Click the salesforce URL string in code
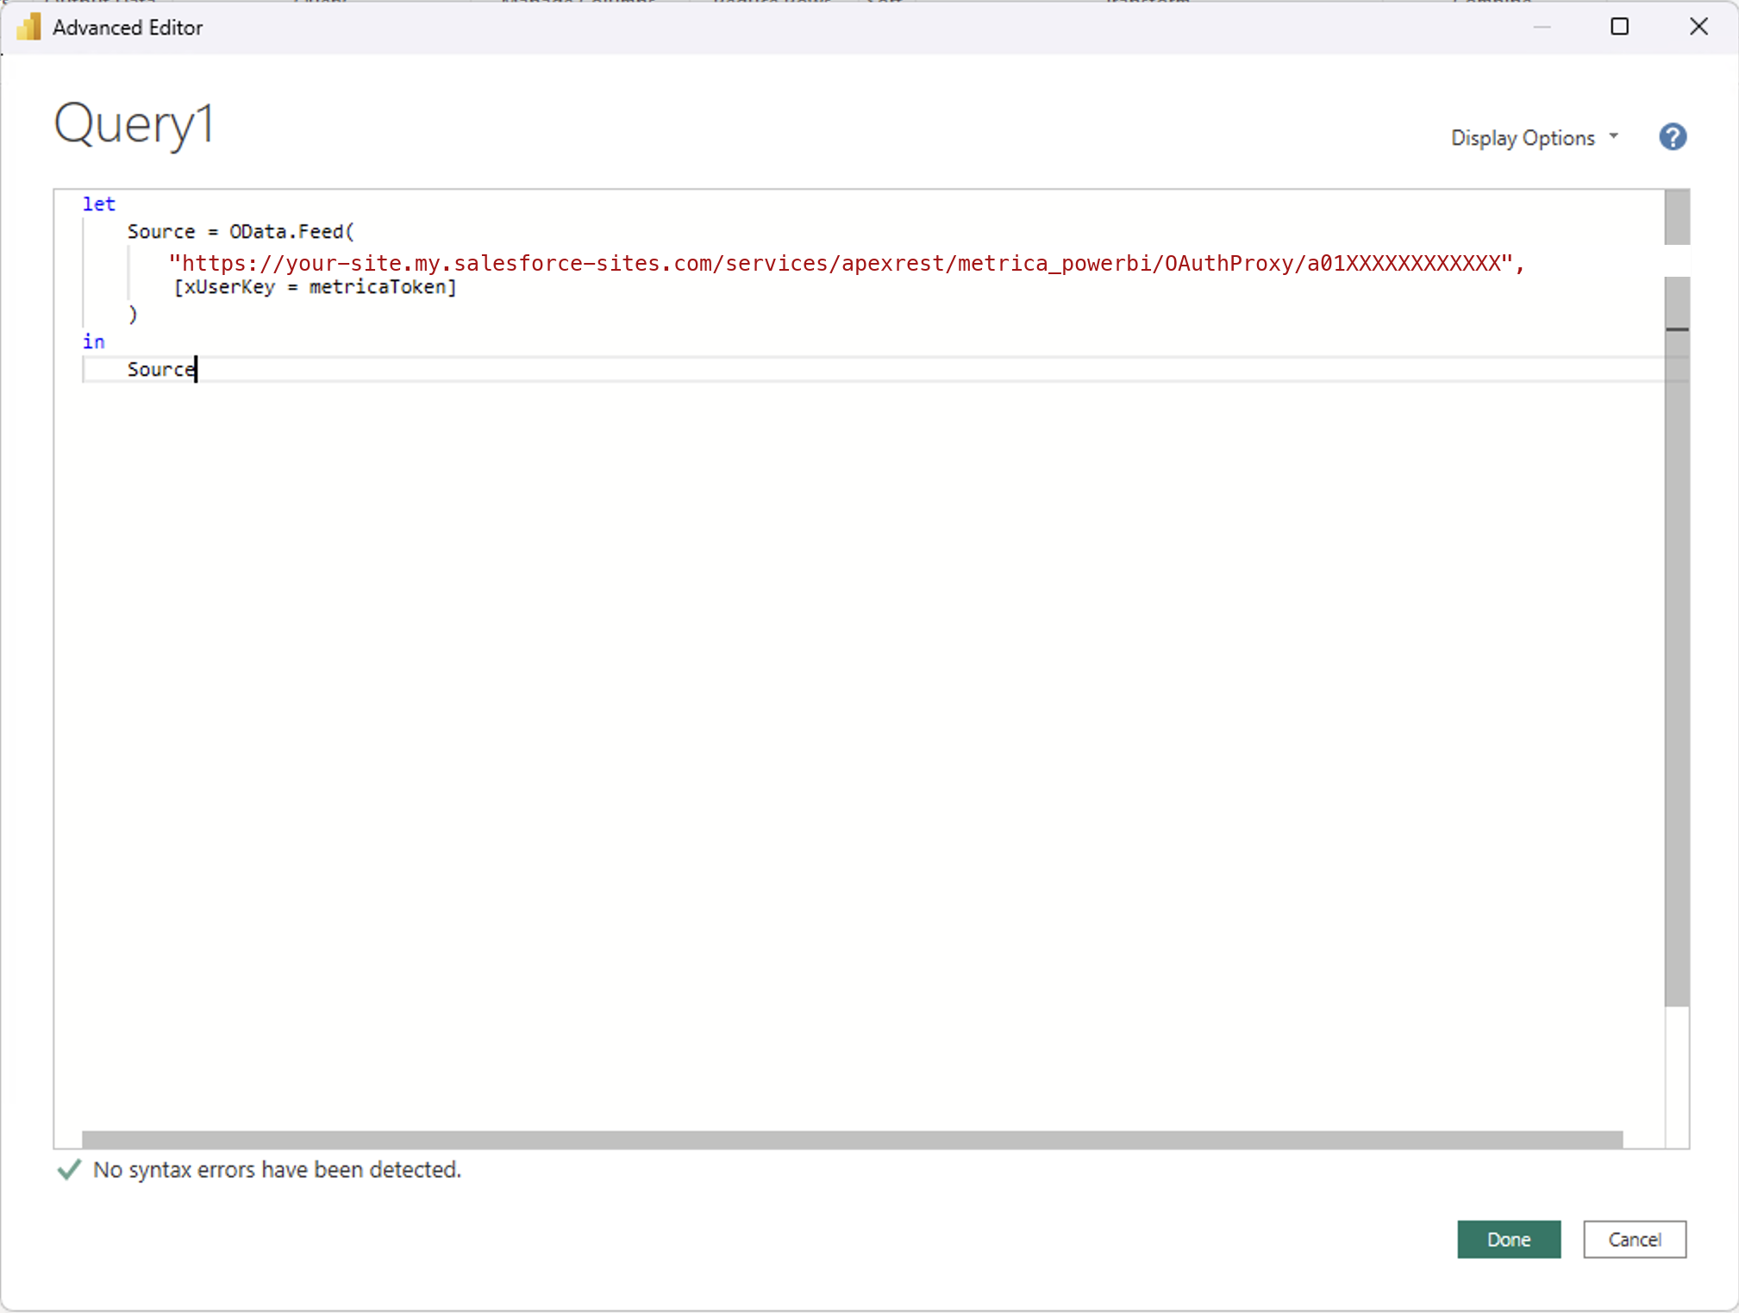 click(846, 263)
